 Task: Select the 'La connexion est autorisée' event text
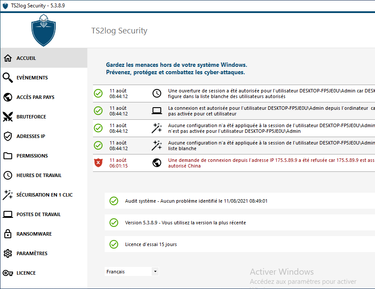point(272,111)
